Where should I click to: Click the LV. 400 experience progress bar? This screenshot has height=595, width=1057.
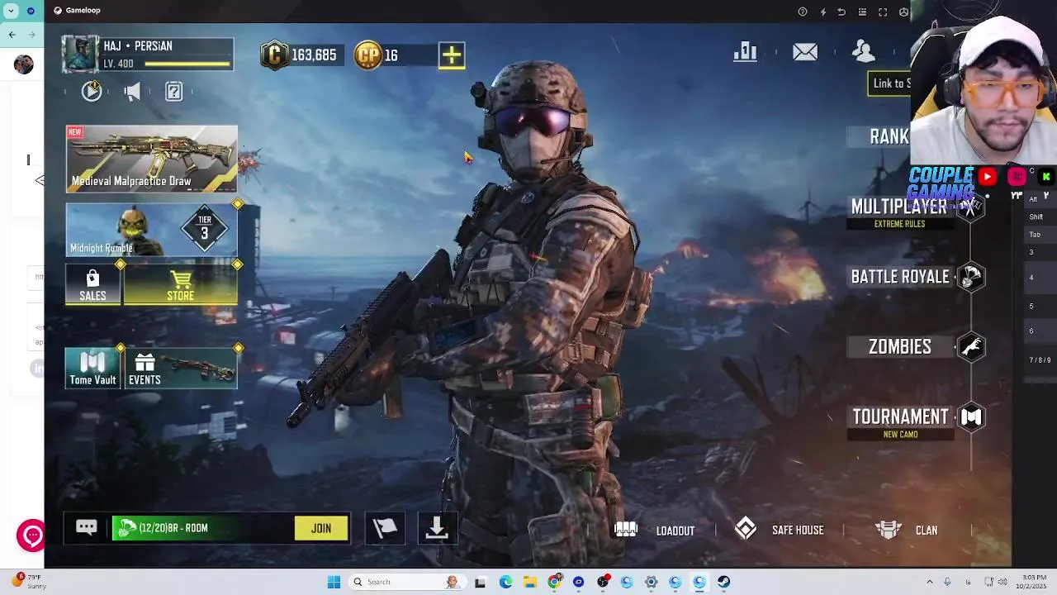[187, 64]
